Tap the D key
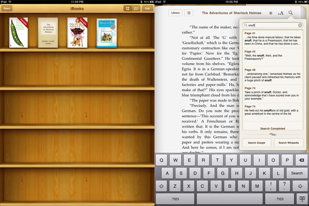Viewport: 309px width, 206px height. [195, 173]
